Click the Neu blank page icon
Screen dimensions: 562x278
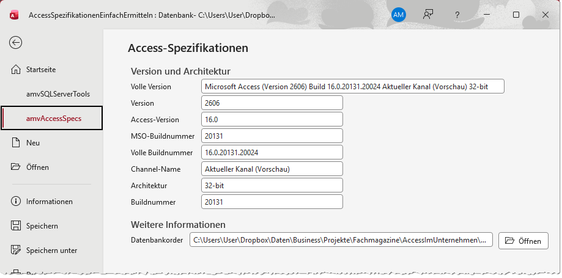pyautogui.click(x=16, y=142)
